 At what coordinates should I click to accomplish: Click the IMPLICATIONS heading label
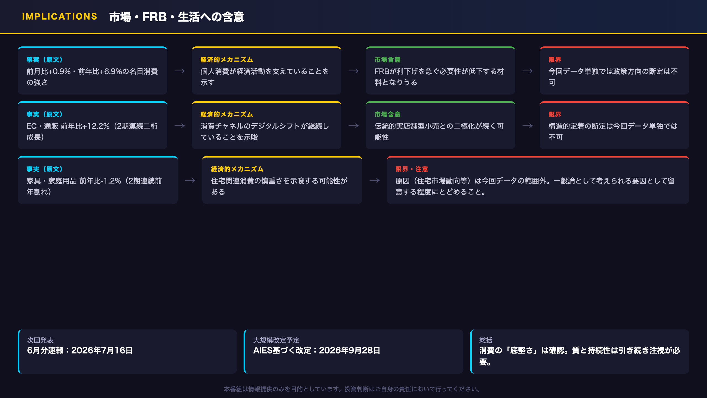pyautogui.click(x=60, y=17)
